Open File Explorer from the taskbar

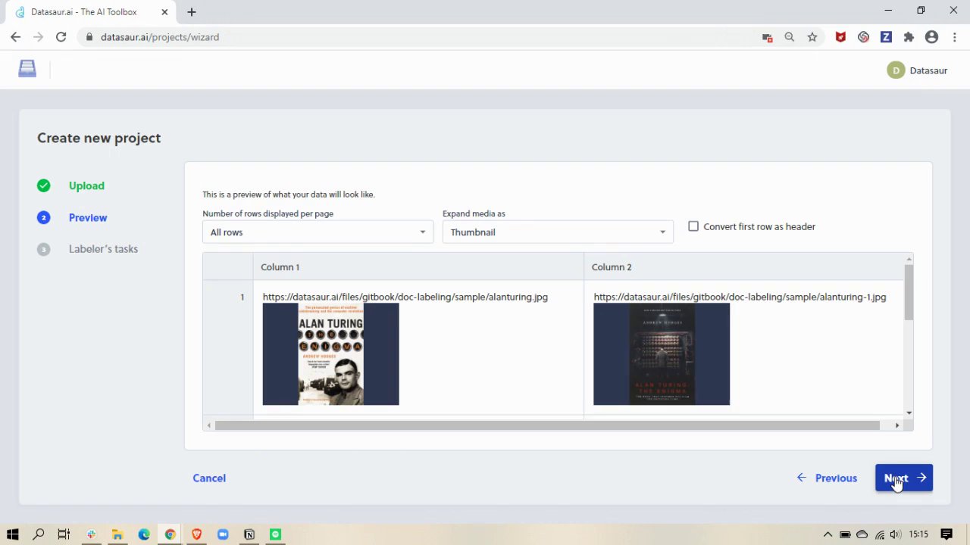tap(117, 534)
